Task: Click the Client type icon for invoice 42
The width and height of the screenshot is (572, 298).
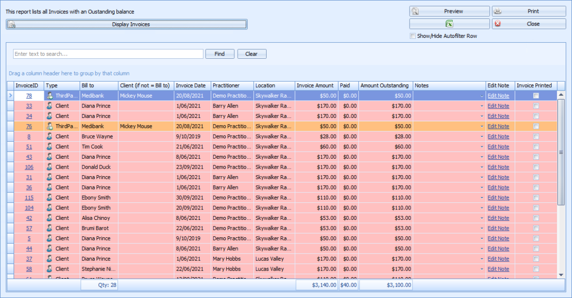Action: coord(49,218)
